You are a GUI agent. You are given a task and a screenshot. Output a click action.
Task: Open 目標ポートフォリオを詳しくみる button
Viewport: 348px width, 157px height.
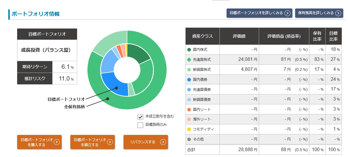coord(259,13)
